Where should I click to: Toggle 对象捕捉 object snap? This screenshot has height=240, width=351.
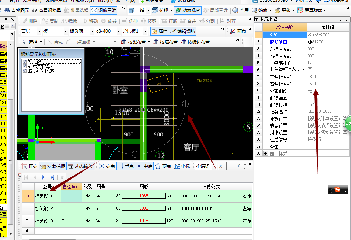(x=53, y=166)
